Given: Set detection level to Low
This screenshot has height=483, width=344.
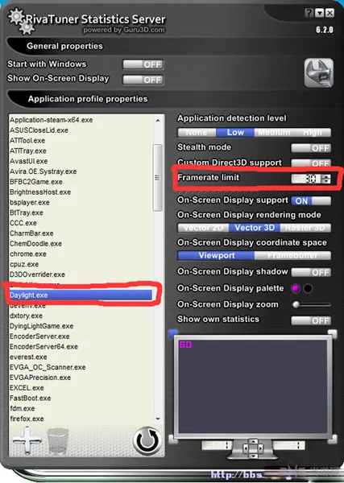Looking at the screenshot, I should tap(235, 133).
